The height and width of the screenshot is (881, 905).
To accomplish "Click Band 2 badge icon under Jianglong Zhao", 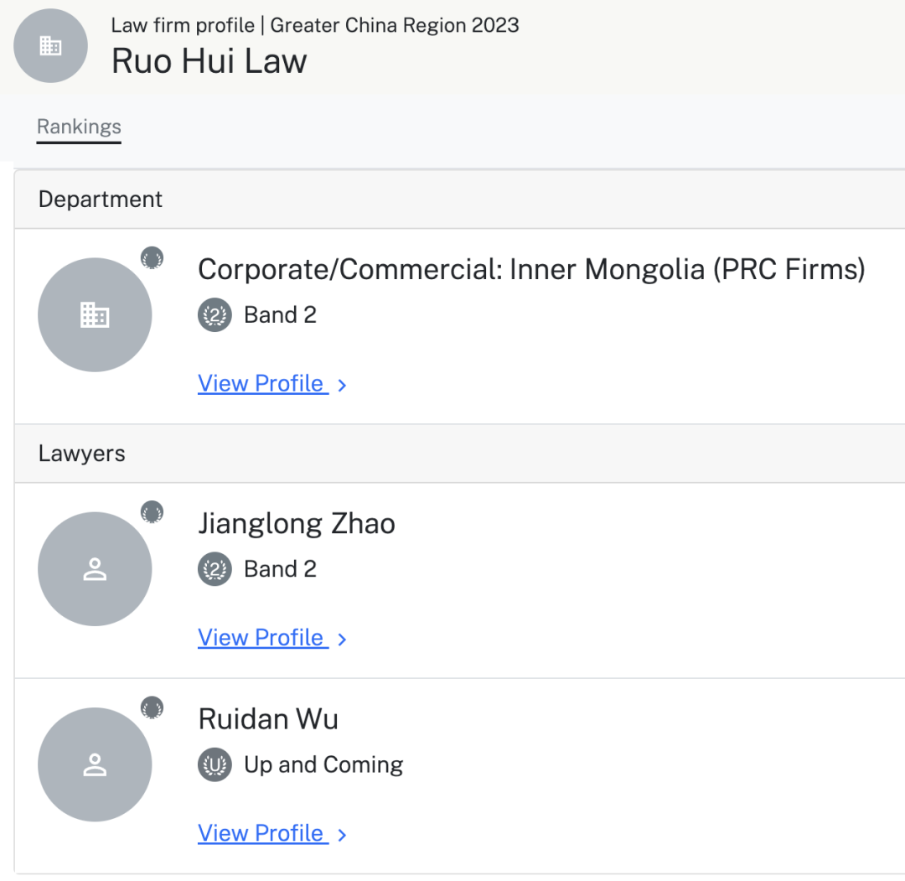I will (x=215, y=569).
